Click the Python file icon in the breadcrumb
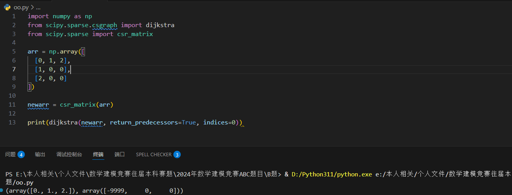512x195 pixels. click(7, 7)
